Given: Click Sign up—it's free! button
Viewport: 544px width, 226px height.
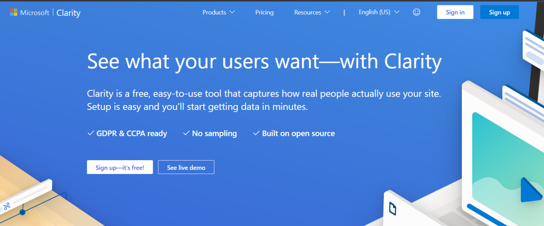Looking at the screenshot, I should (120, 167).
